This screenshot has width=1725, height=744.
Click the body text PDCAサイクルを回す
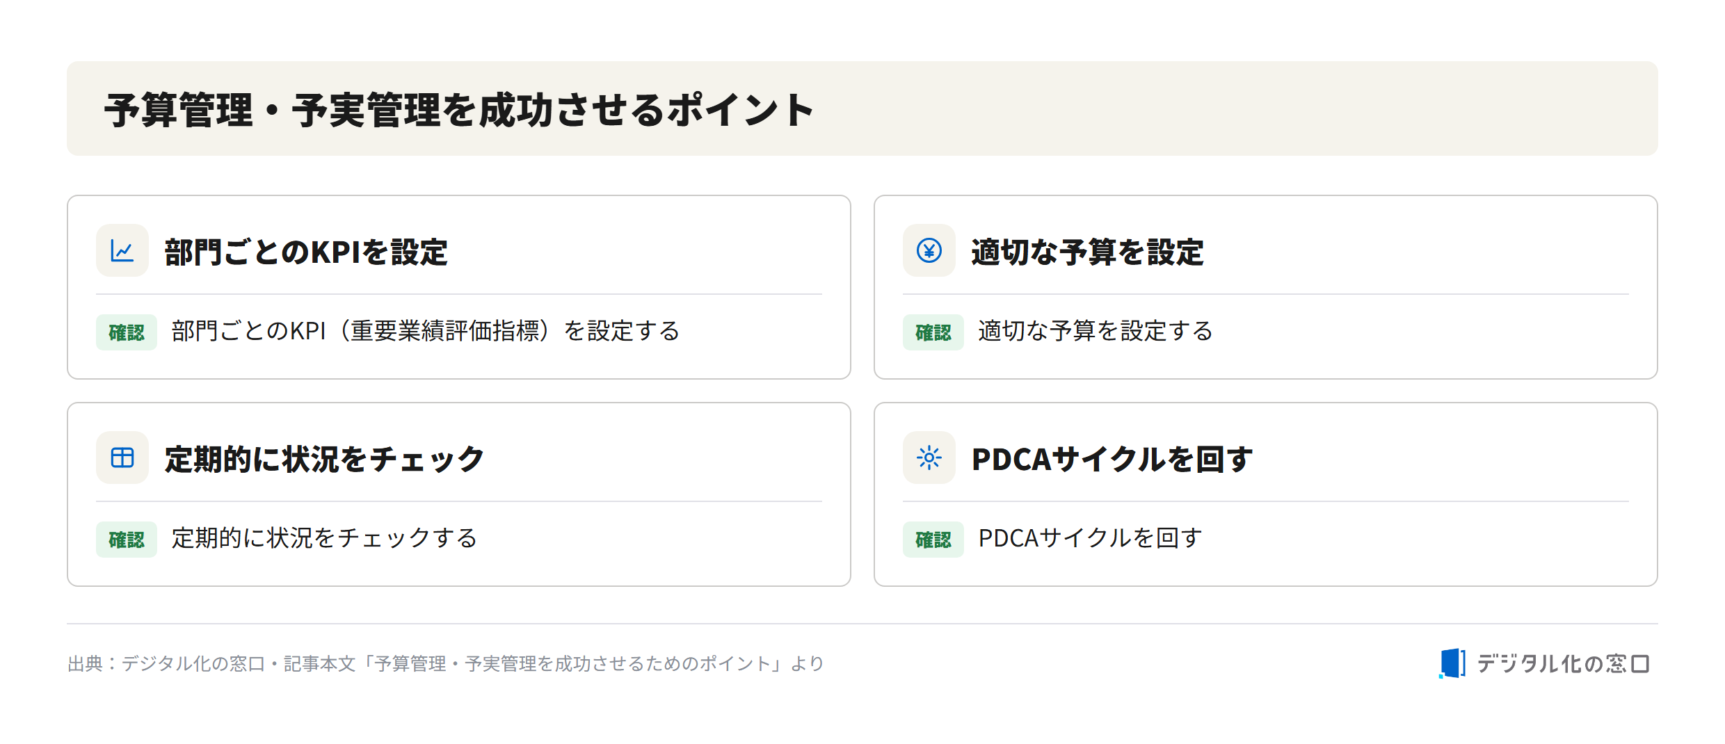(x=1090, y=538)
